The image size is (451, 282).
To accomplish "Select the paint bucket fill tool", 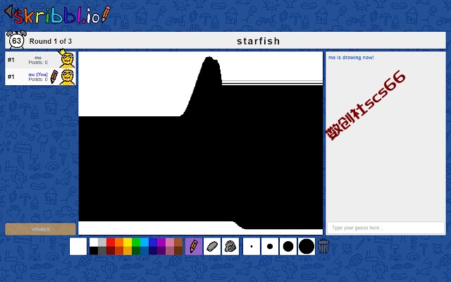I will (x=230, y=246).
